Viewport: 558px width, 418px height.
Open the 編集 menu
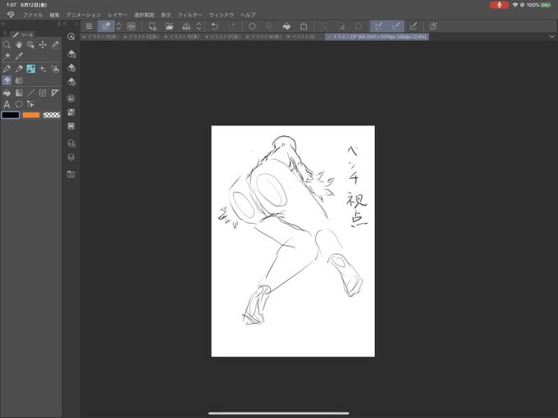coord(54,15)
